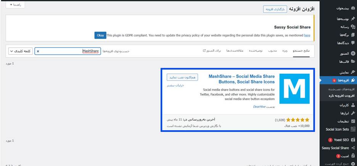The height and width of the screenshot is (166, 357).
Task: Click the +10,000 active installs text
Action: [297, 126]
